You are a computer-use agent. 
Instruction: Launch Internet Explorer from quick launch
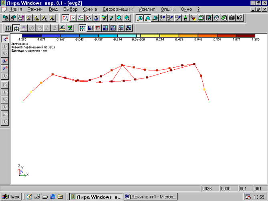[52, 197]
